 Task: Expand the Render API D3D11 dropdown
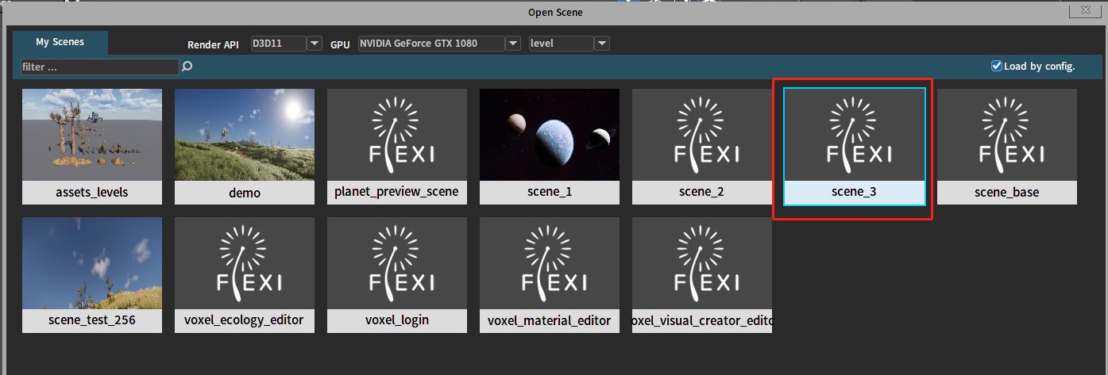coord(315,44)
